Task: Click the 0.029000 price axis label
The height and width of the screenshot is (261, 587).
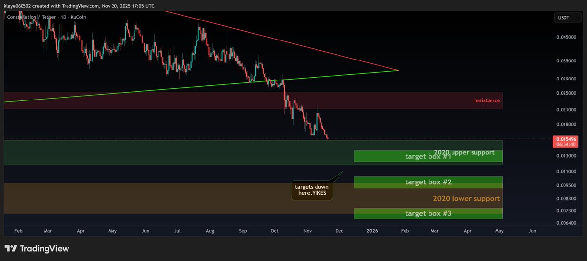Action: coord(566,79)
